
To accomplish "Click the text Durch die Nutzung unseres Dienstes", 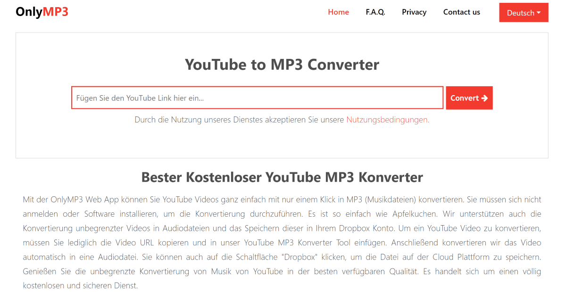I will (193, 120).
